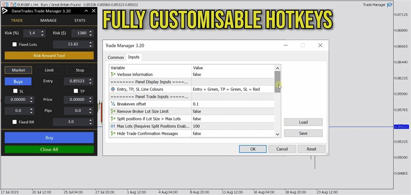
Task: Toggle the Fixed Lots checkbox
Action: click(x=15, y=44)
